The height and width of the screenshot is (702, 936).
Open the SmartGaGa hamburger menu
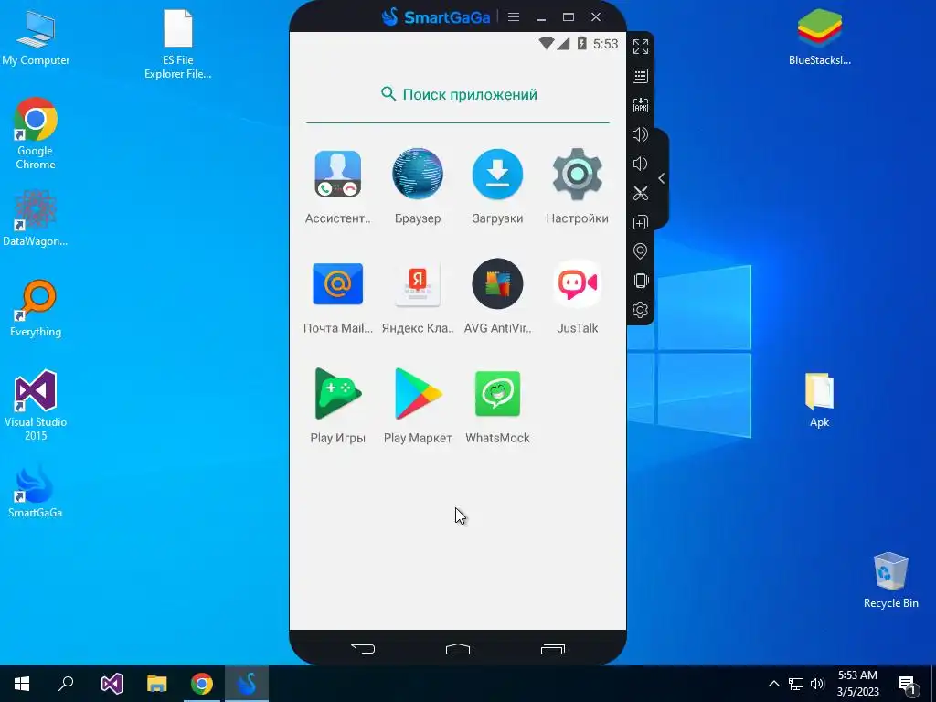tap(514, 17)
